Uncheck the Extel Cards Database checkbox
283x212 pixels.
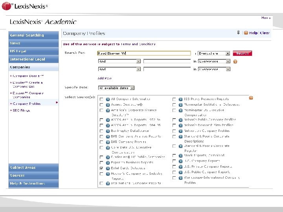coord(101,168)
